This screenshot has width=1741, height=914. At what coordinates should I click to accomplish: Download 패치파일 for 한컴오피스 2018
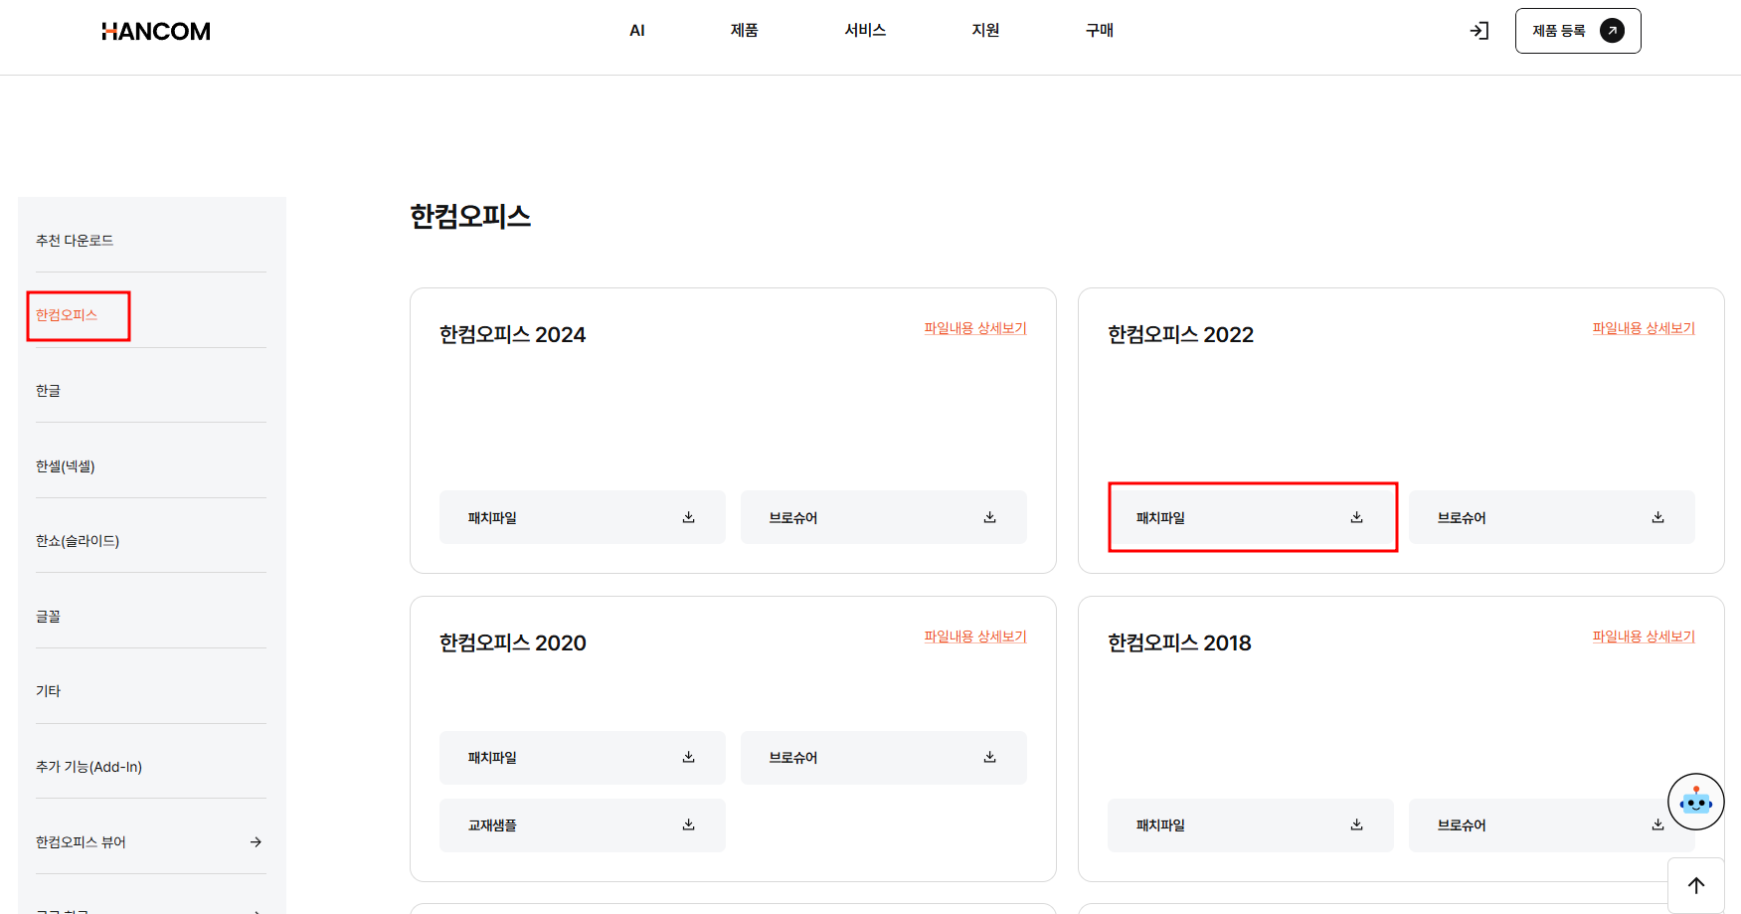1251,825
